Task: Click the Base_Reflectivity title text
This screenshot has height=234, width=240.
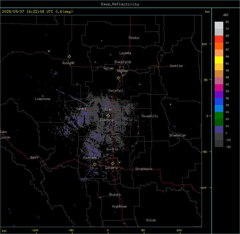Action: [x=120, y=4]
